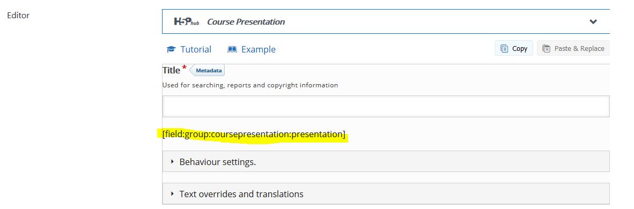The image size is (634, 209).
Task: Open the Example link
Action: [252, 49]
